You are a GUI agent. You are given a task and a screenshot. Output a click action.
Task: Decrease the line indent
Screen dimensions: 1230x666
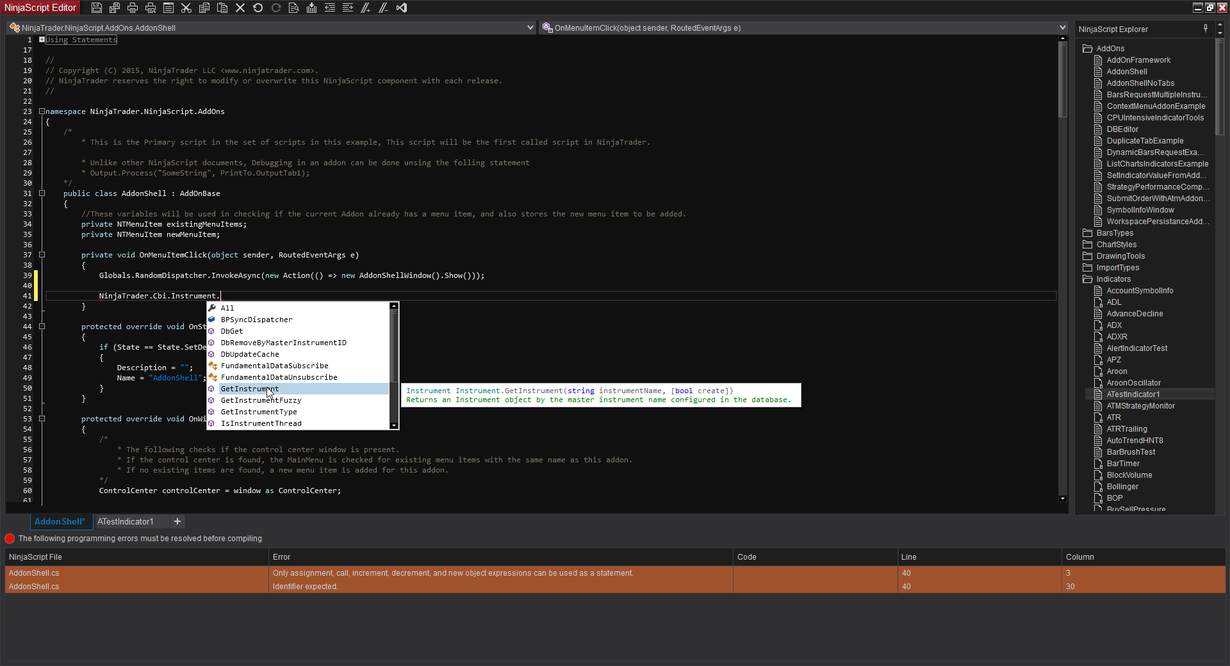[330, 8]
